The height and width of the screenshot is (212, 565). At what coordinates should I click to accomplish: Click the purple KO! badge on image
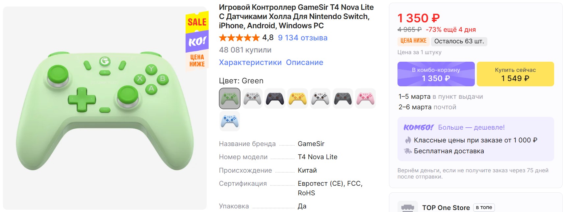tap(197, 42)
